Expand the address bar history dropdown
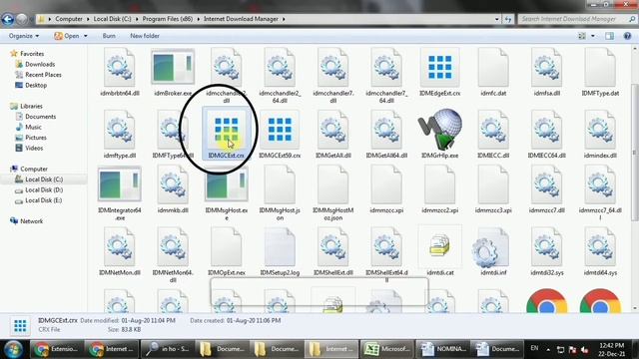Image resolution: width=639 pixels, height=359 pixels. coord(497,19)
